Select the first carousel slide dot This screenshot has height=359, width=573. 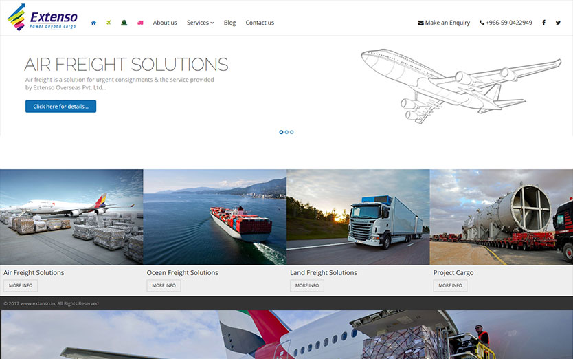pos(281,132)
